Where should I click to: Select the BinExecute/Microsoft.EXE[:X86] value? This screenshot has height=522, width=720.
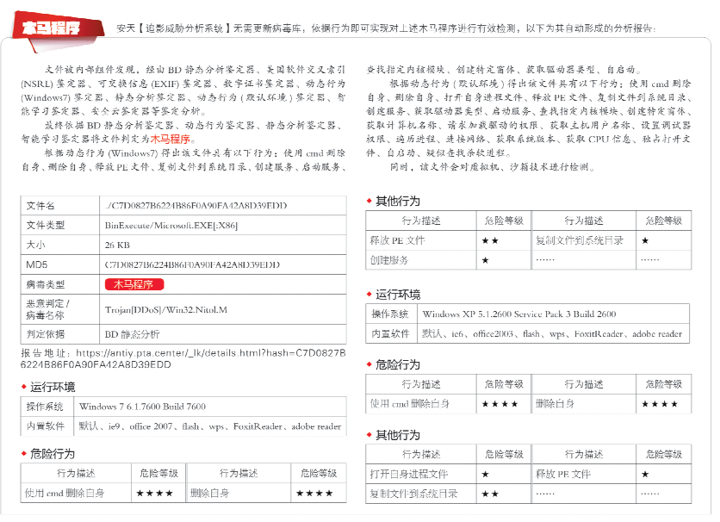pos(171,226)
